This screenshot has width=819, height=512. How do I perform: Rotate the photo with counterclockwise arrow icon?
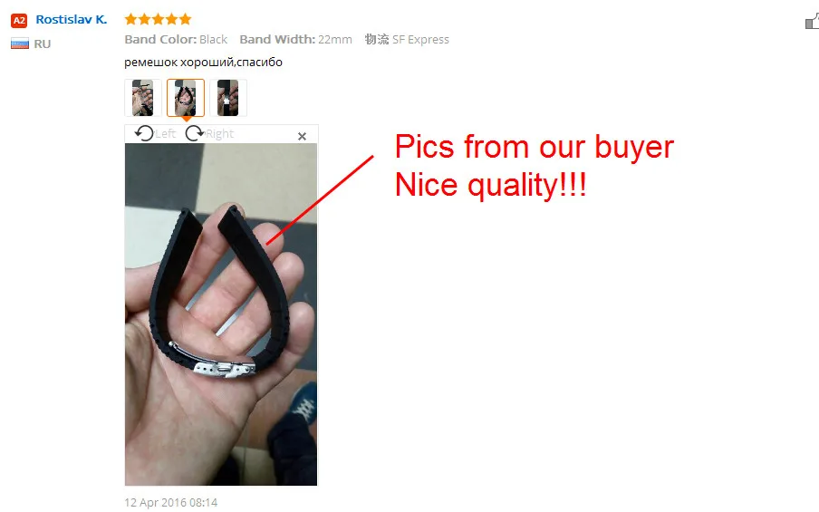pyautogui.click(x=144, y=133)
